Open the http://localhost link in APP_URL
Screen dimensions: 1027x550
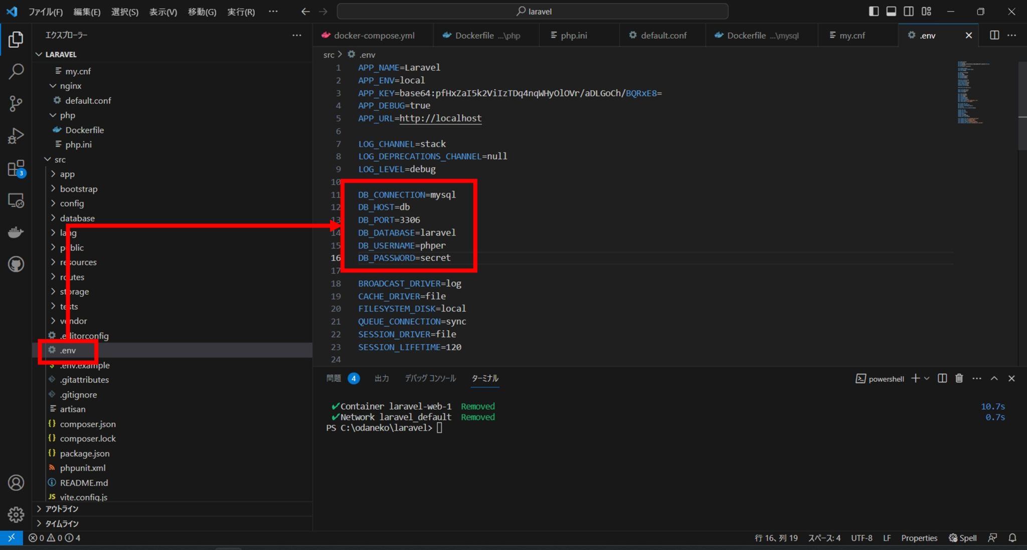pos(440,118)
